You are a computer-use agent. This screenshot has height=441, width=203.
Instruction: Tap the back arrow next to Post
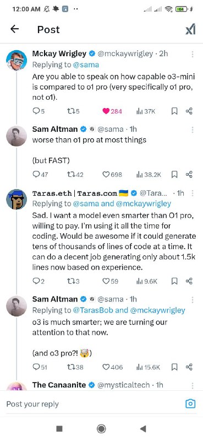click(x=15, y=29)
